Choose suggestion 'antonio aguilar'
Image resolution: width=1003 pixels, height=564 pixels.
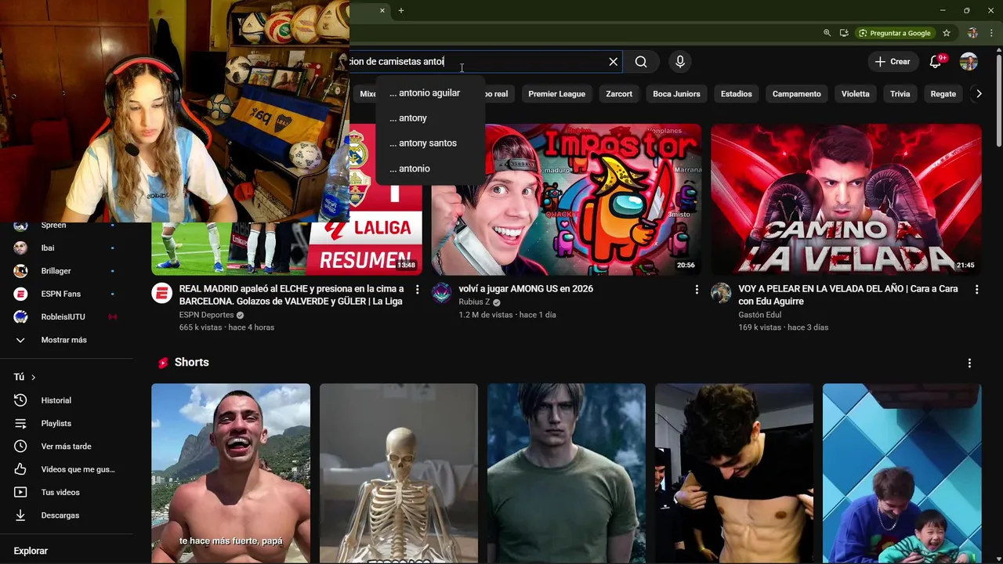(x=431, y=93)
